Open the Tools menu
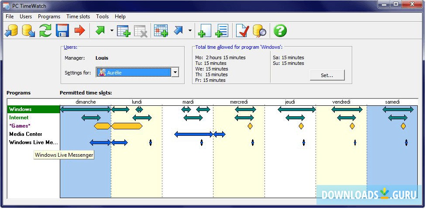The height and width of the screenshot is (209, 426). click(102, 17)
